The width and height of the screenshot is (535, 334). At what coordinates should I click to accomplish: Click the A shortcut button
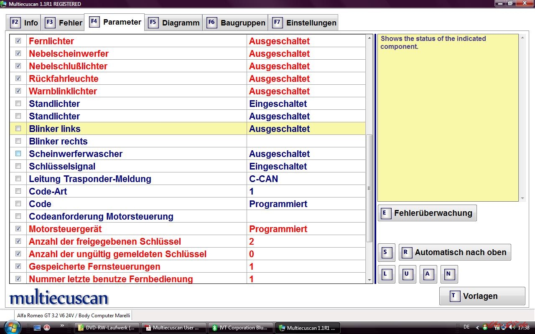[428, 274]
